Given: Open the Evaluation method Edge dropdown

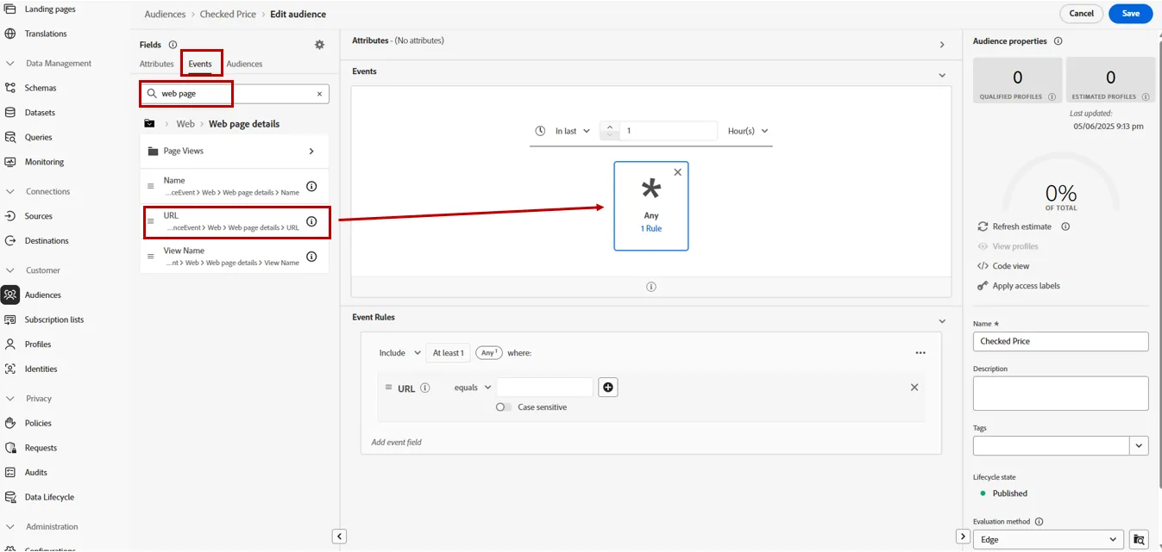Looking at the screenshot, I should 1048,540.
